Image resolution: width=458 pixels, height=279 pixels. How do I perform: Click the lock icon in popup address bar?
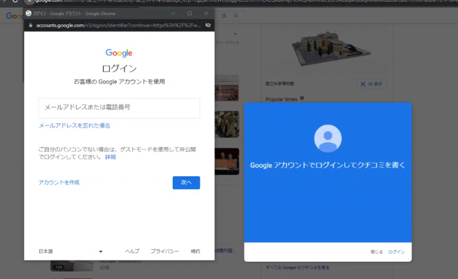[x=30, y=26]
